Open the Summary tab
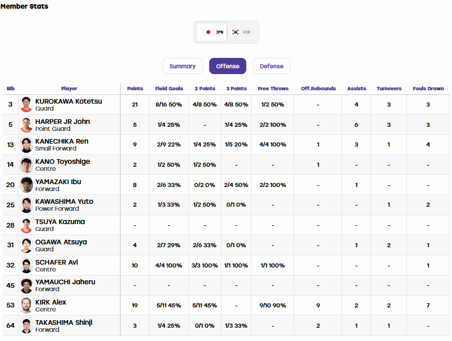452x341 pixels. coord(183,66)
